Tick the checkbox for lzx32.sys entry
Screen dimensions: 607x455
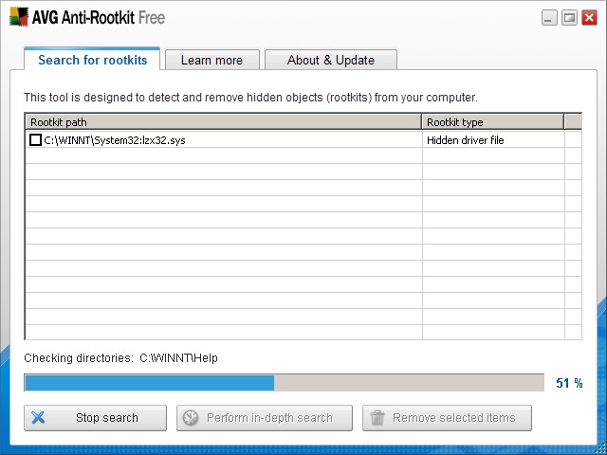click(35, 139)
